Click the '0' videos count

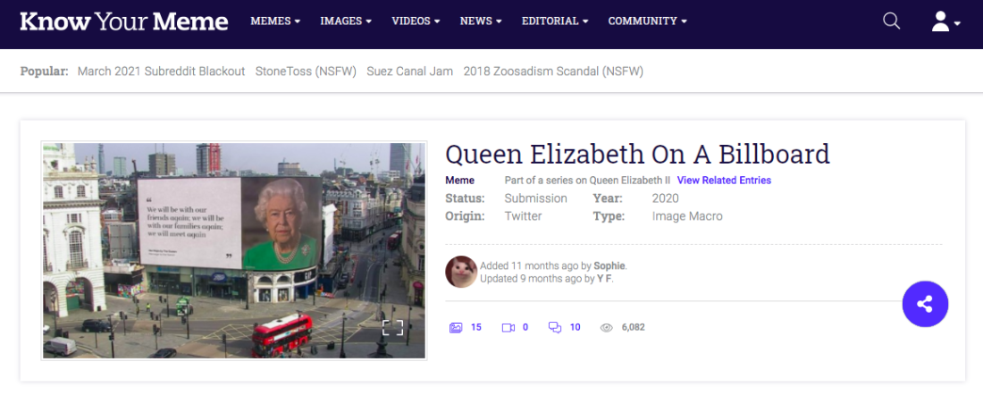pyautogui.click(x=525, y=327)
